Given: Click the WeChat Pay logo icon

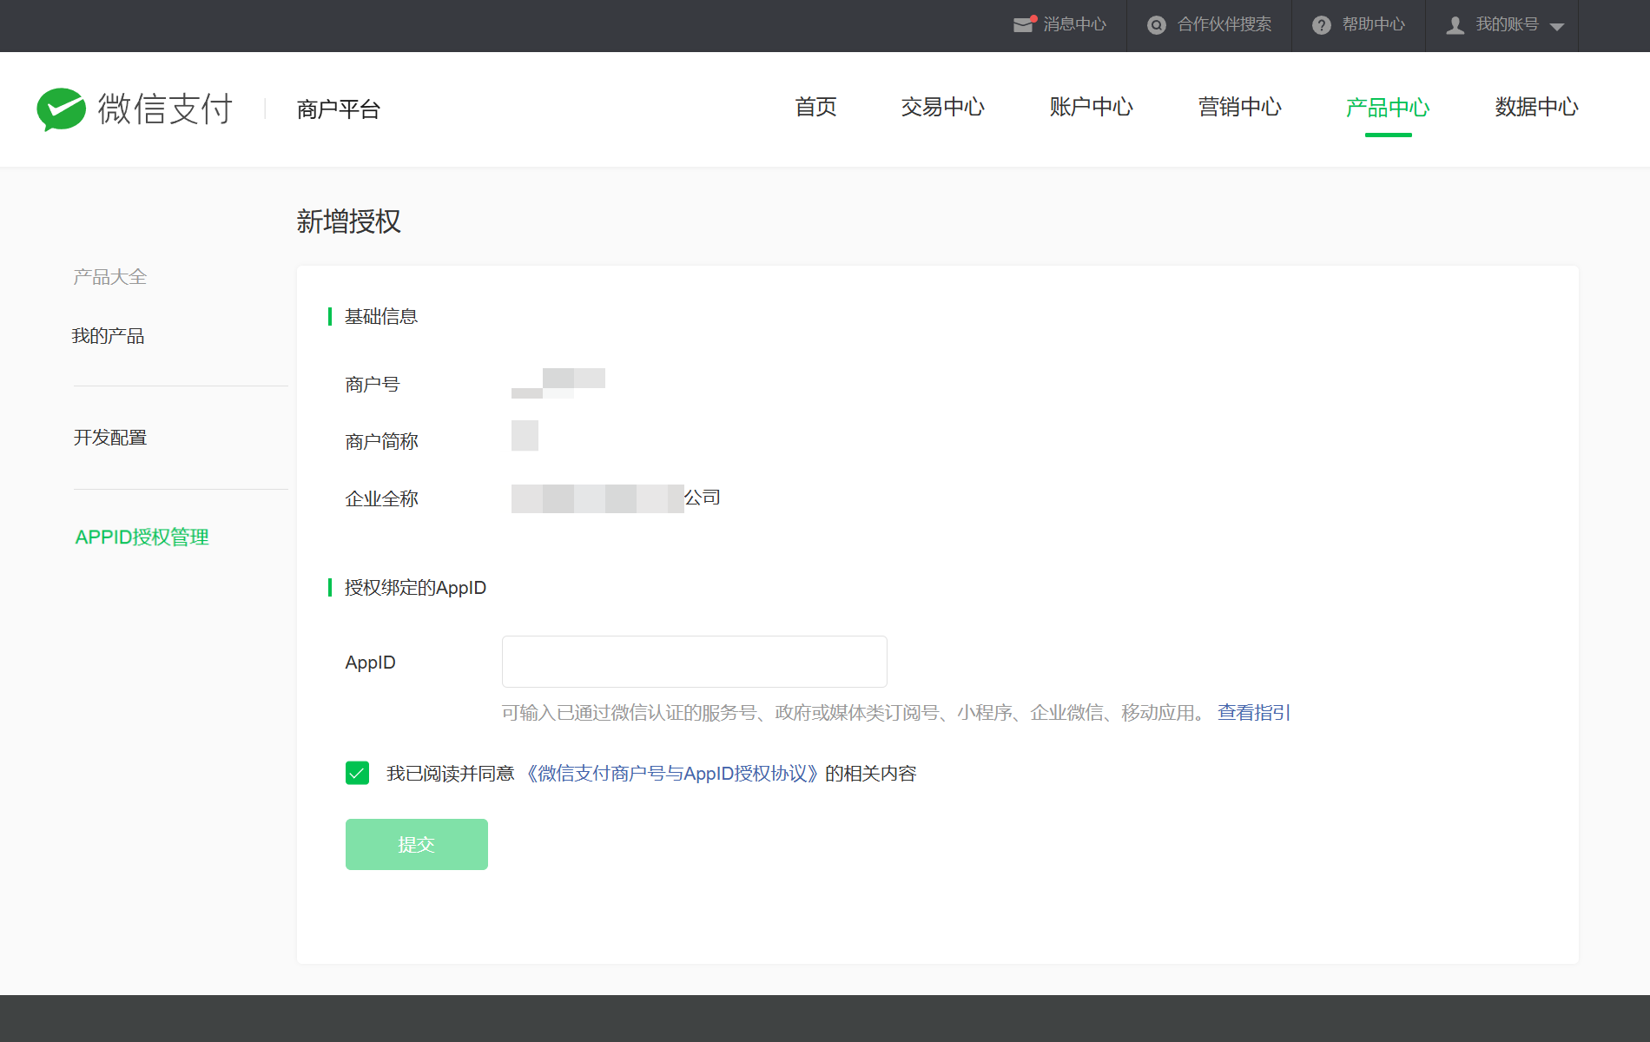Looking at the screenshot, I should pos(61,109).
